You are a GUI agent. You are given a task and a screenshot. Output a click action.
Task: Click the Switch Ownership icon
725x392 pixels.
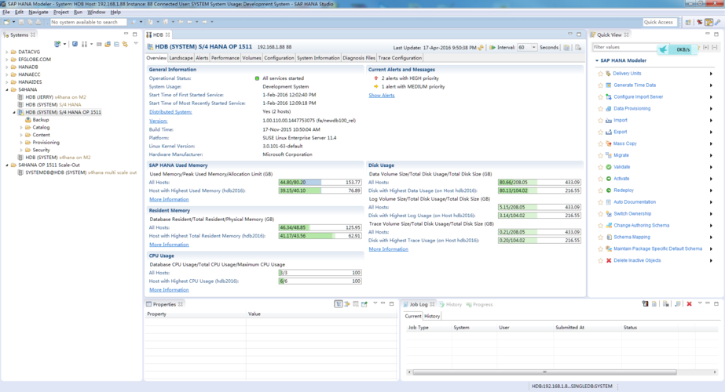pos(609,214)
